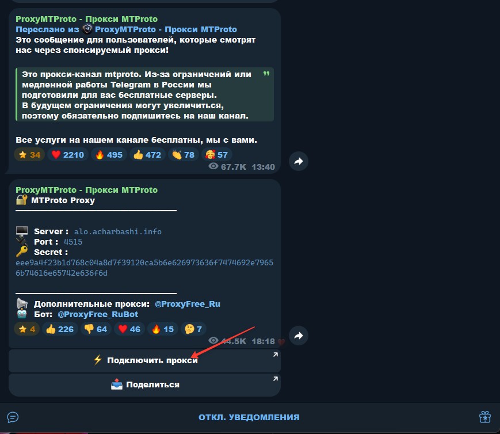Click the thinking face reaction with 7
Image resolution: width=500 pixels, height=434 pixels.
coord(192,329)
